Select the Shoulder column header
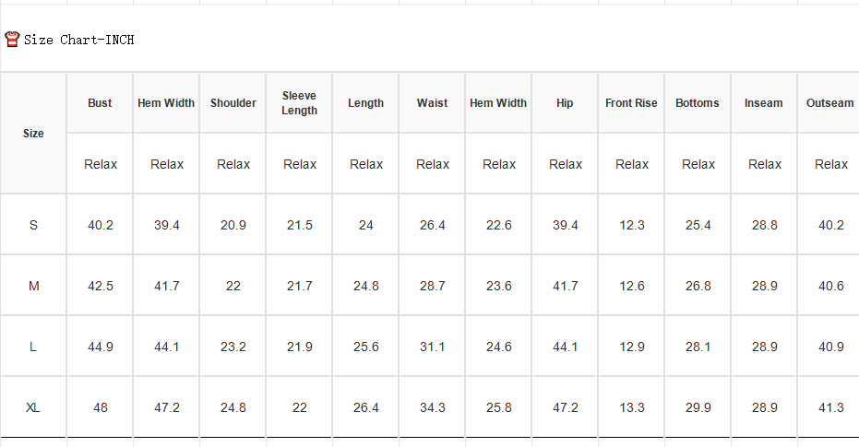Image resolution: width=859 pixels, height=447 pixels. click(233, 103)
